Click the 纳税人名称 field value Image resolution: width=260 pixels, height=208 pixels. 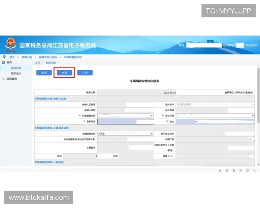point(125,110)
